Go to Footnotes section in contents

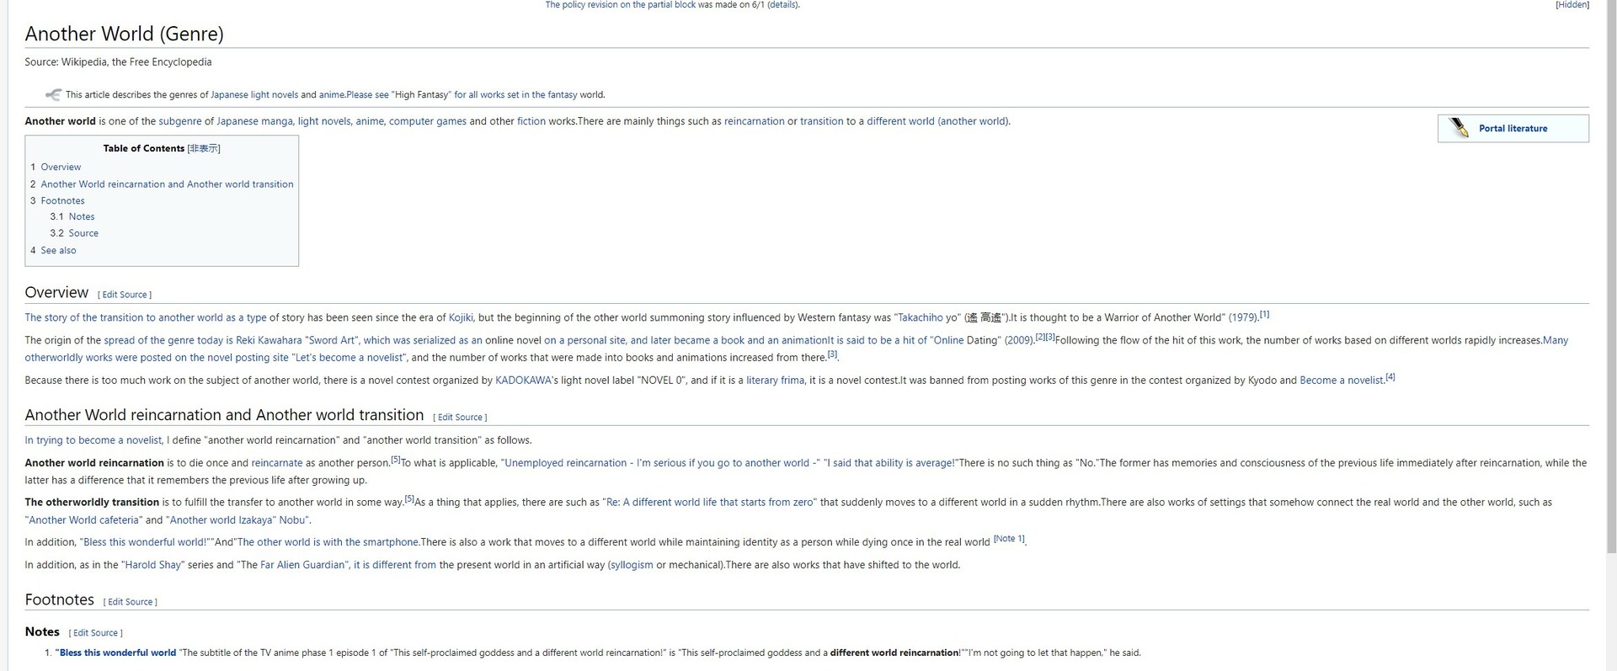[x=62, y=200]
